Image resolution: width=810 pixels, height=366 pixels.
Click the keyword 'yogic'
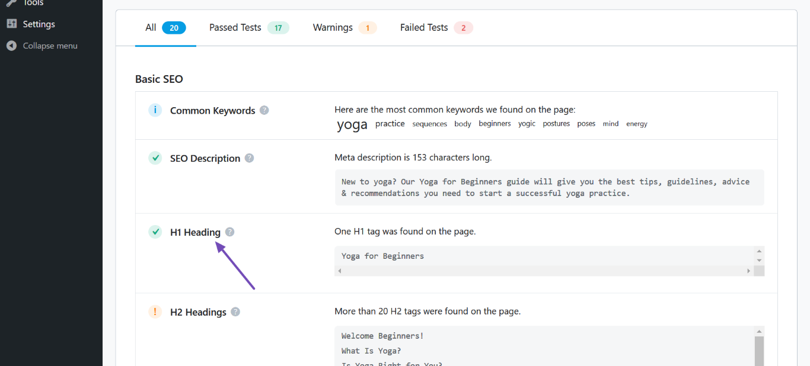(527, 124)
